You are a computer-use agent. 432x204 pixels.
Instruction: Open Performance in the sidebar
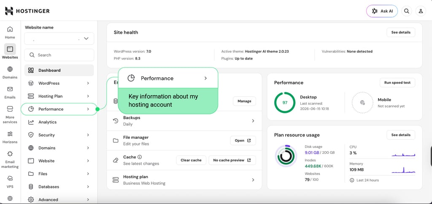coord(59,109)
